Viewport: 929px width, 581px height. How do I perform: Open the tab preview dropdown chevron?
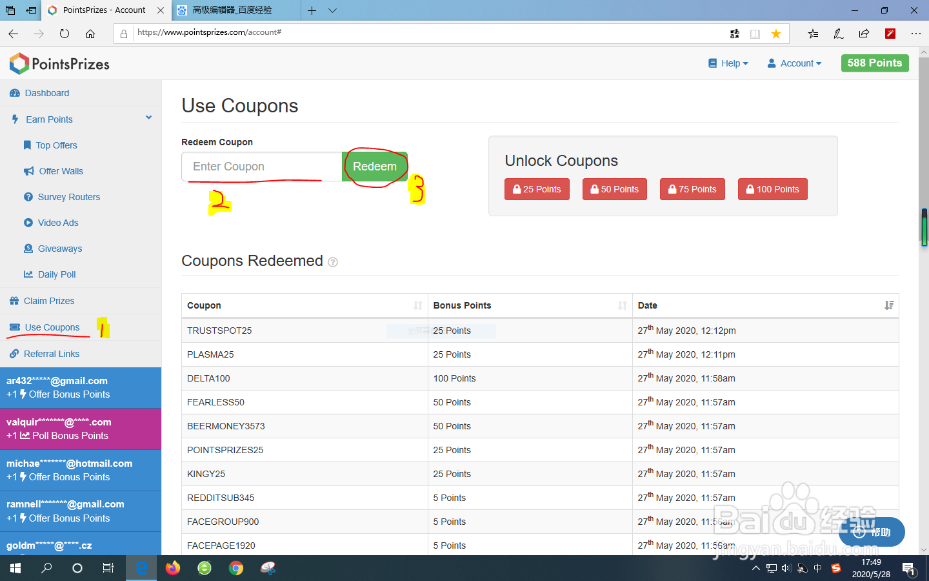point(332,10)
